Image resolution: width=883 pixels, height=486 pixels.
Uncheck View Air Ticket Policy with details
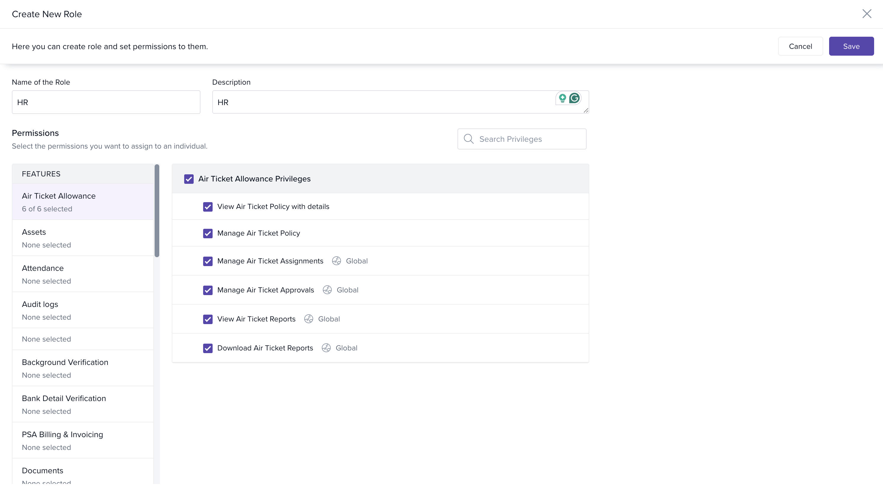click(208, 207)
